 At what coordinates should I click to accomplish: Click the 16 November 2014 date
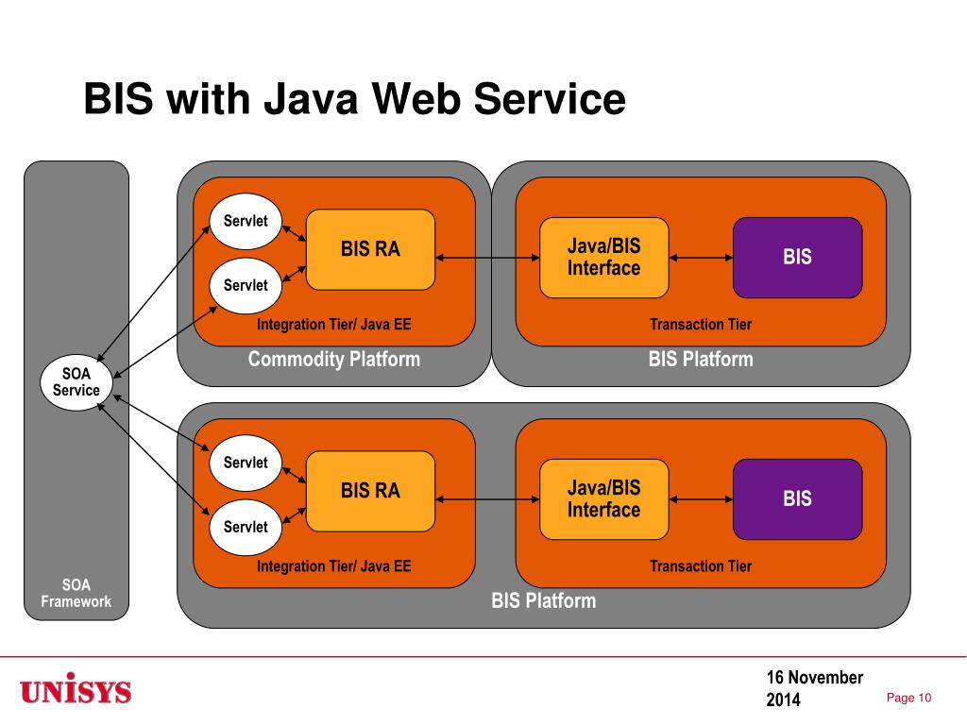click(814, 688)
